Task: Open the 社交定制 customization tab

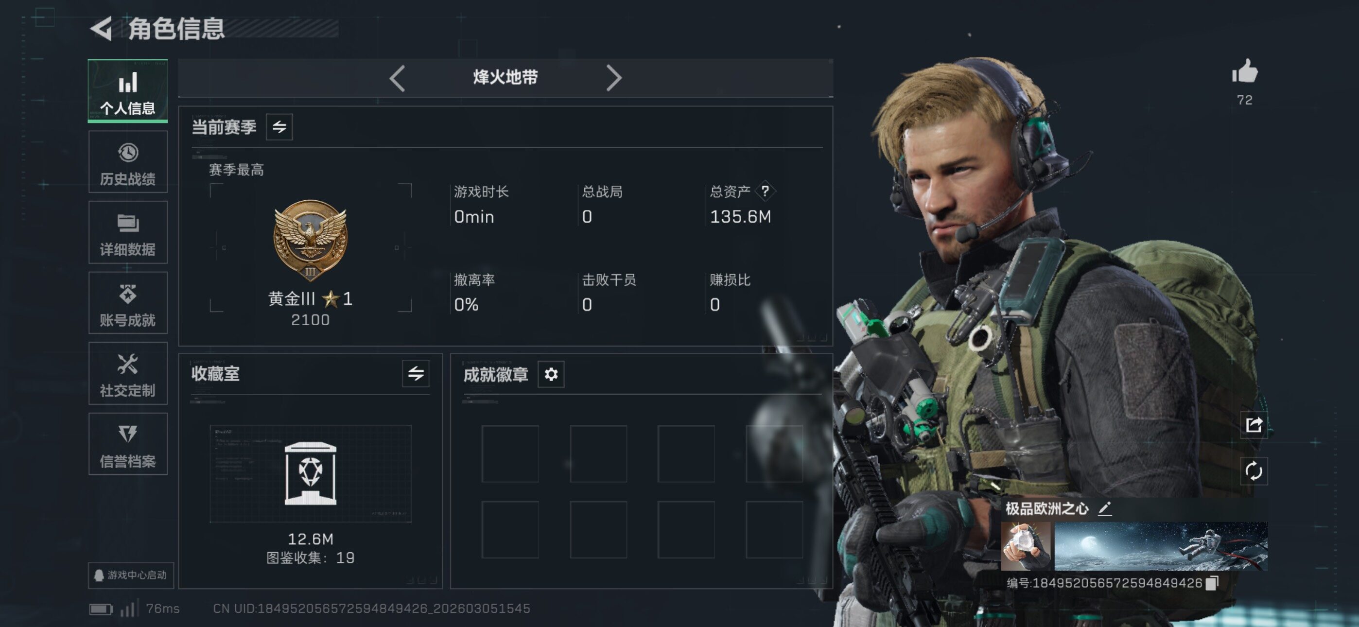Action: click(128, 373)
